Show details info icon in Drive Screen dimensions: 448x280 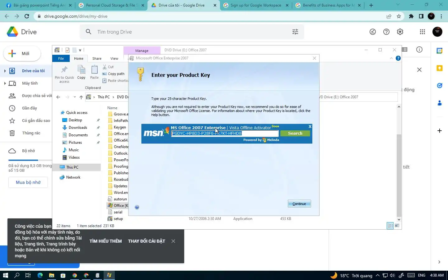coord(419,50)
